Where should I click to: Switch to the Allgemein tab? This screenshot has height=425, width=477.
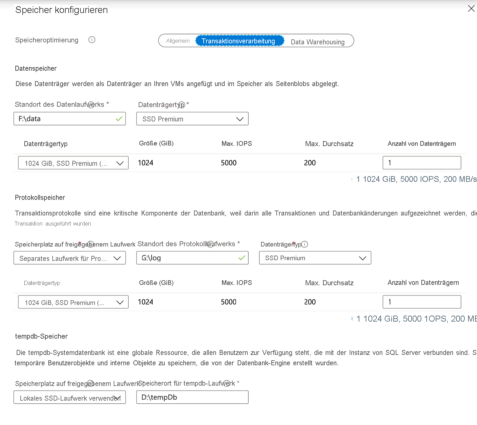point(178,41)
